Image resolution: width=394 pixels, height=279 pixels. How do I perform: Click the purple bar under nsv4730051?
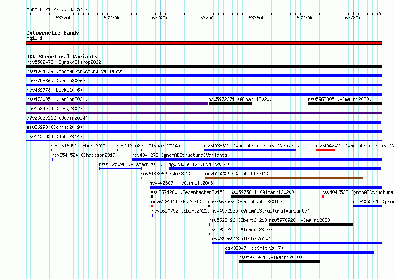[x=117, y=104]
